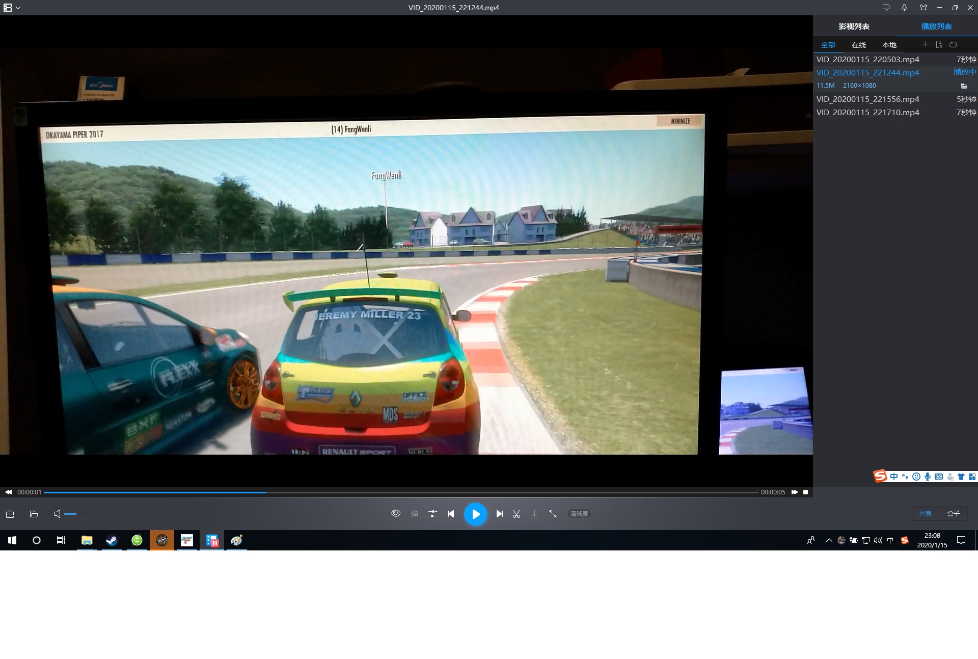Toggle Chinese mode on the Sogou toolbar
The height and width of the screenshot is (659, 978).
pyautogui.click(x=894, y=477)
